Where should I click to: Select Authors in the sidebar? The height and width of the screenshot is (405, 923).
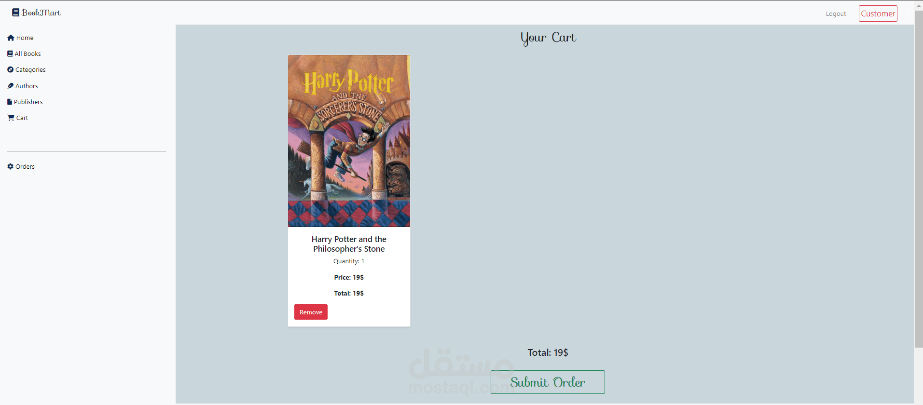pyautogui.click(x=27, y=86)
